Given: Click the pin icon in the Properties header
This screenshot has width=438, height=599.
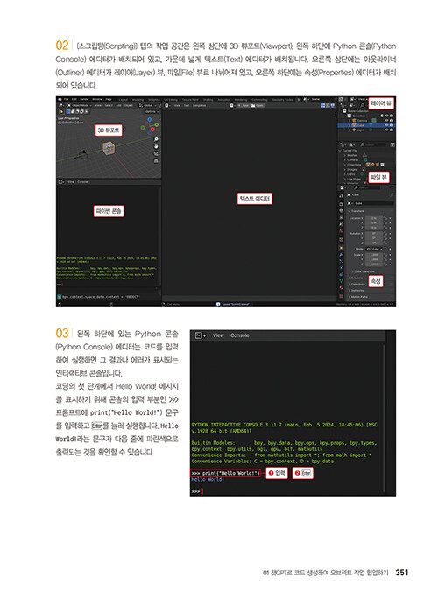Looking at the screenshot, I should click(x=392, y=194).
